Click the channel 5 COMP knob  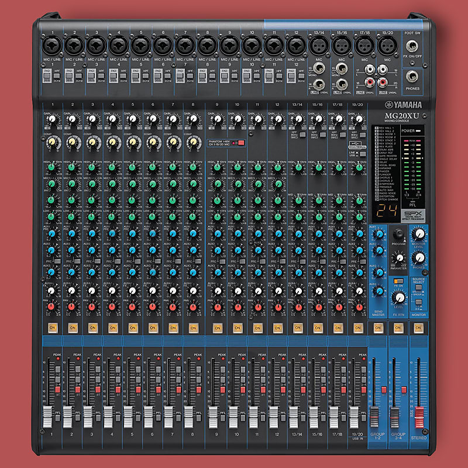tap(133, 142)
